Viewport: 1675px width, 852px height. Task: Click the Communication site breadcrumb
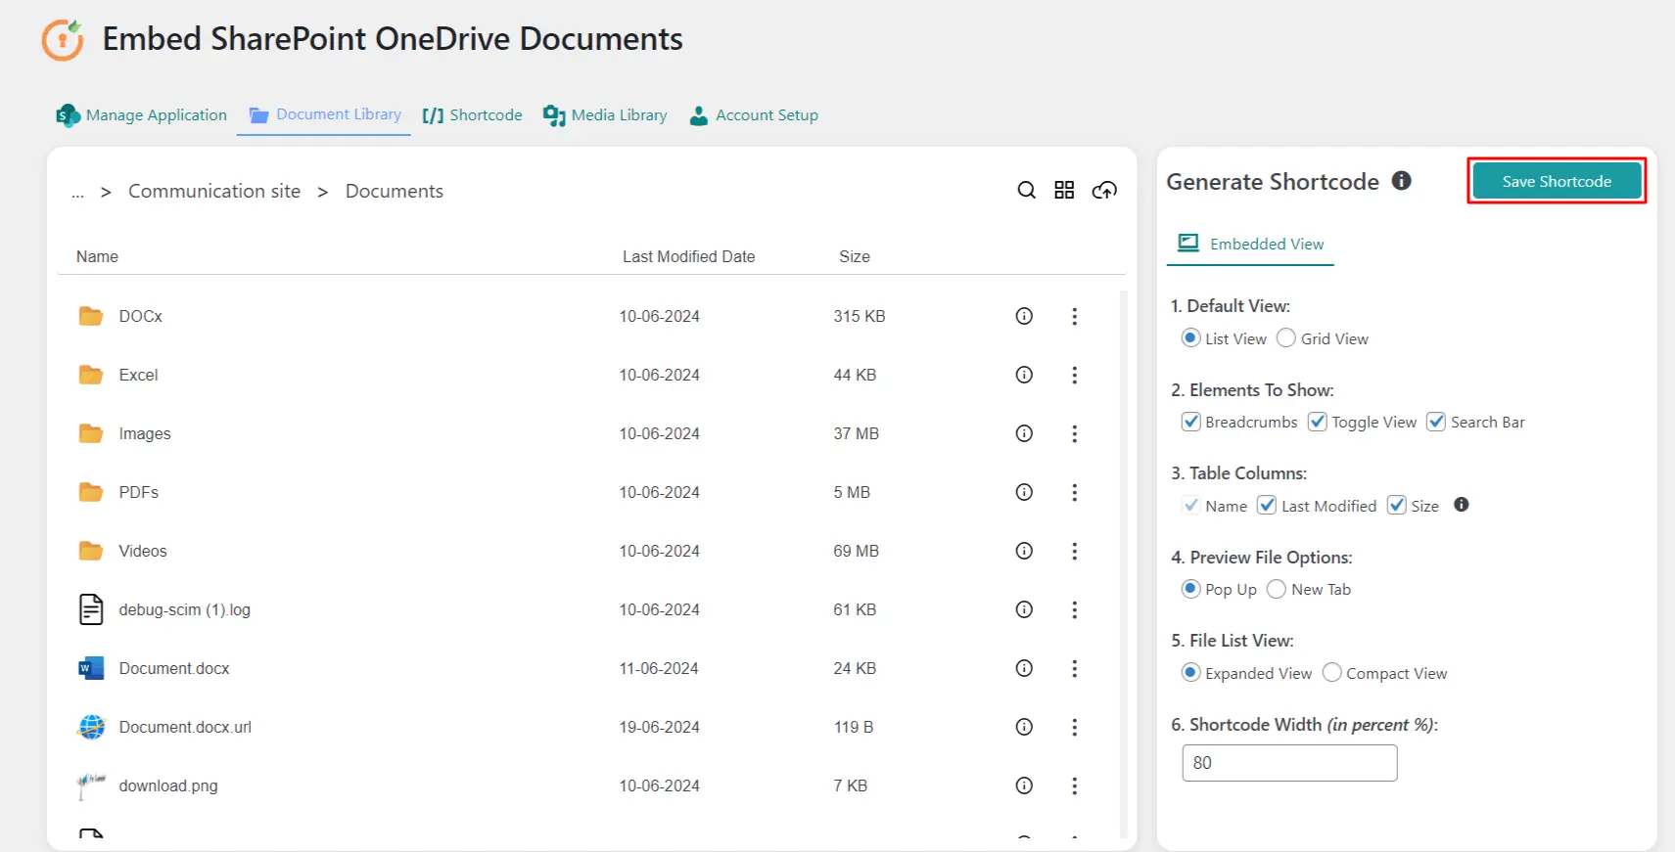coord(214,191)
